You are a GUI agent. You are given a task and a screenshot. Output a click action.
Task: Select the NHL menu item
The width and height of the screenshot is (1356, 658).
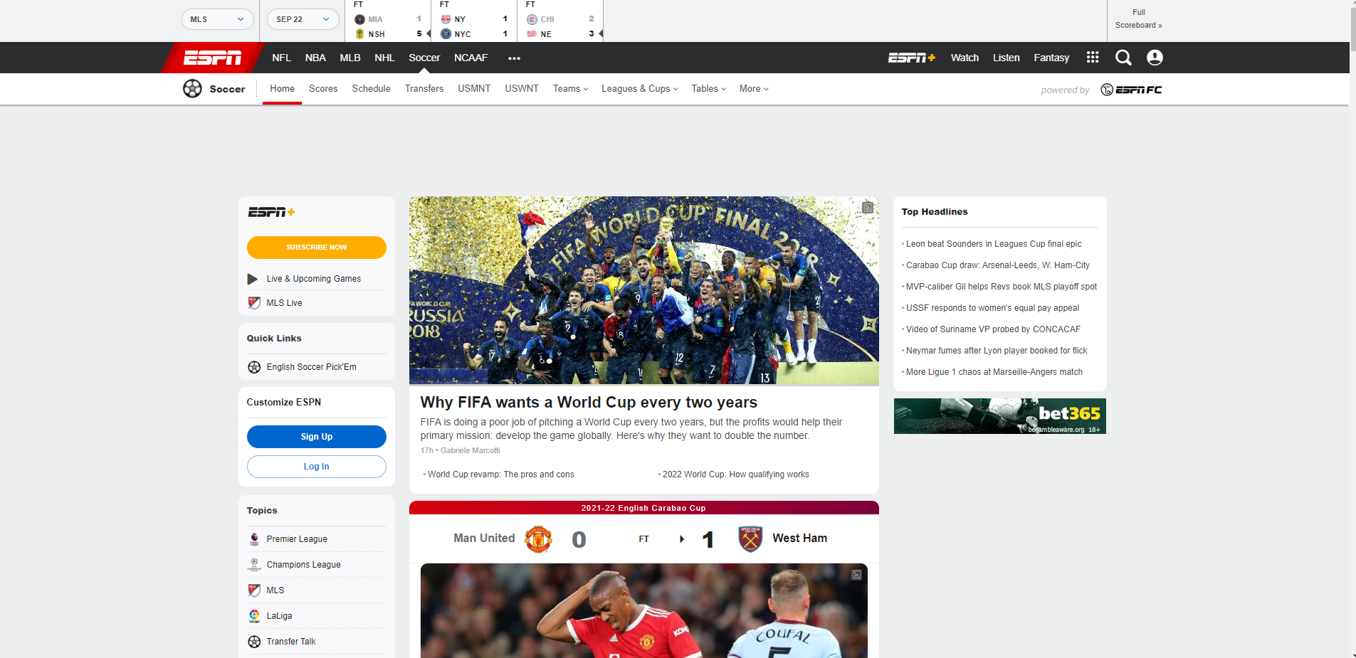pyautogui.click(x=384, y=58)
